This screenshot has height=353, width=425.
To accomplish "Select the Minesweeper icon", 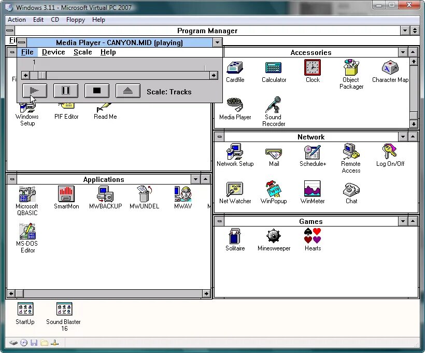I will pos(274,236).
